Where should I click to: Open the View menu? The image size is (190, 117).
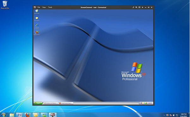pyautogui.click(x=44, y=7)
